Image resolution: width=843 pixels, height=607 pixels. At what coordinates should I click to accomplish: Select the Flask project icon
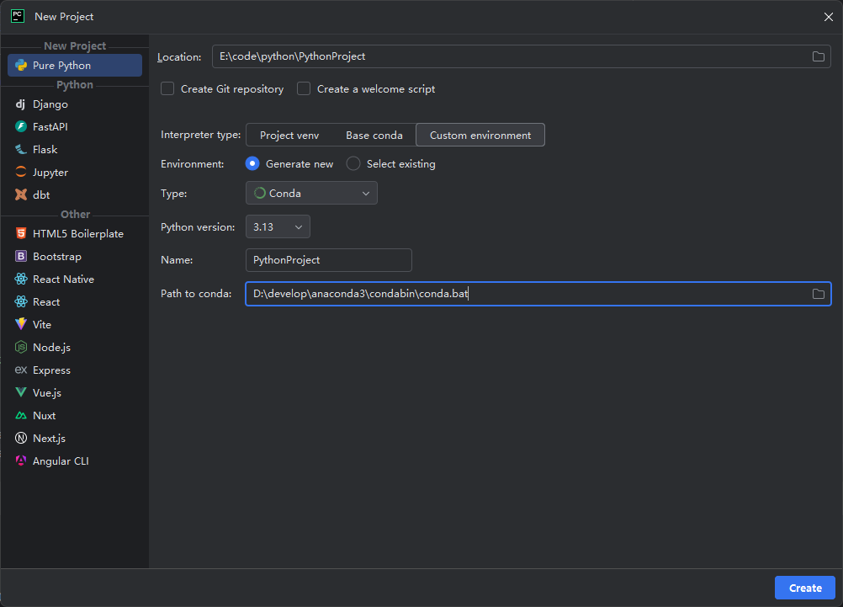pyautogui.click(x=20, y=149)
